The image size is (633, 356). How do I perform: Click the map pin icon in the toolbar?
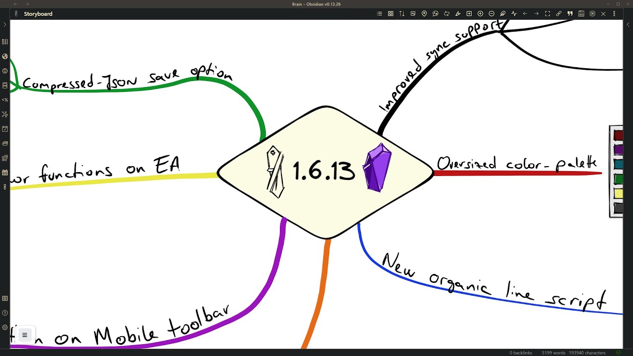tap(424, 14)
